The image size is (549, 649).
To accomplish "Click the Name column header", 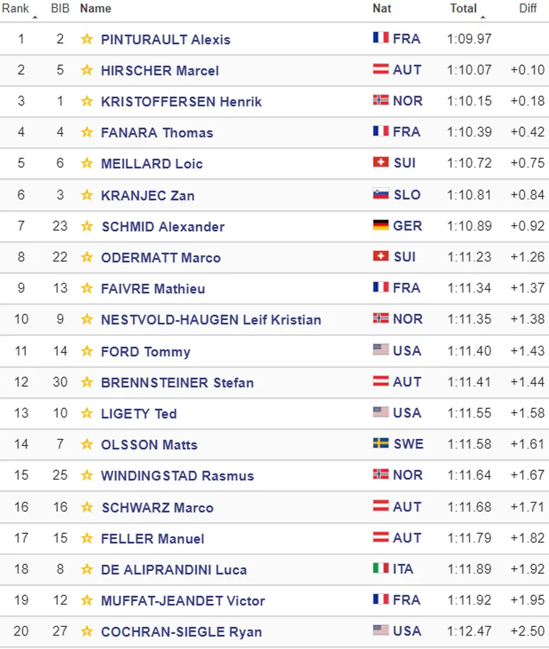I will pos(96,9).
